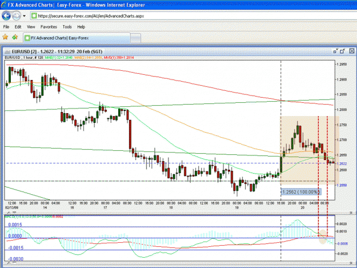Open the Tools menu
This screenshot has height=268, width=357.
coord(67,27)
